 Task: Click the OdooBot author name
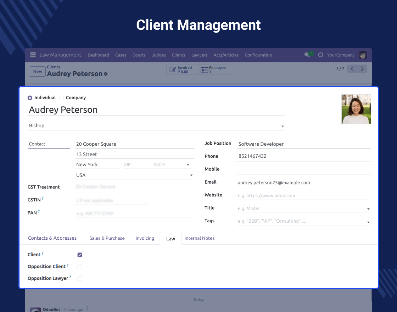[51, 309]
